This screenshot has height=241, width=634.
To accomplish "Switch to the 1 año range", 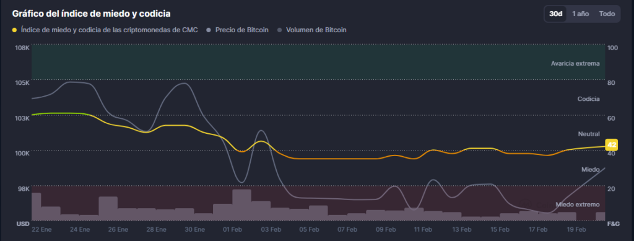I will [x=580, y=14].
